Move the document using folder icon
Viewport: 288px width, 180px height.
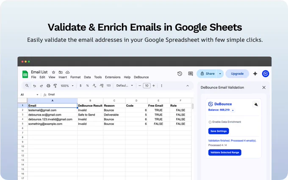coord(61,72)
